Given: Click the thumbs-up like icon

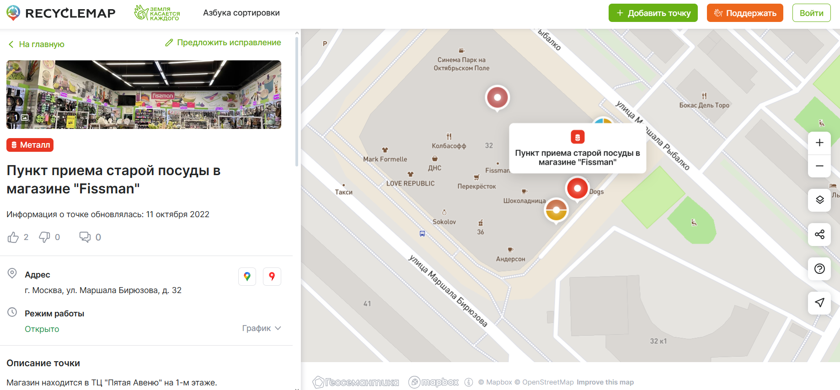Looking at the screenshot, I should [13, 237].
